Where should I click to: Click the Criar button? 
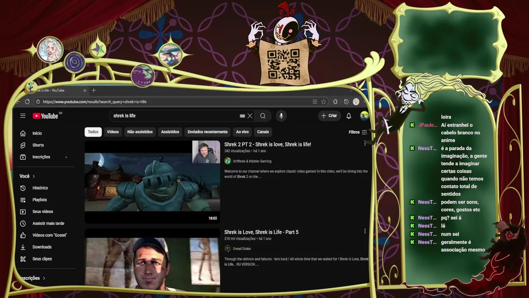pyautogui.click(x=329, y=116)
